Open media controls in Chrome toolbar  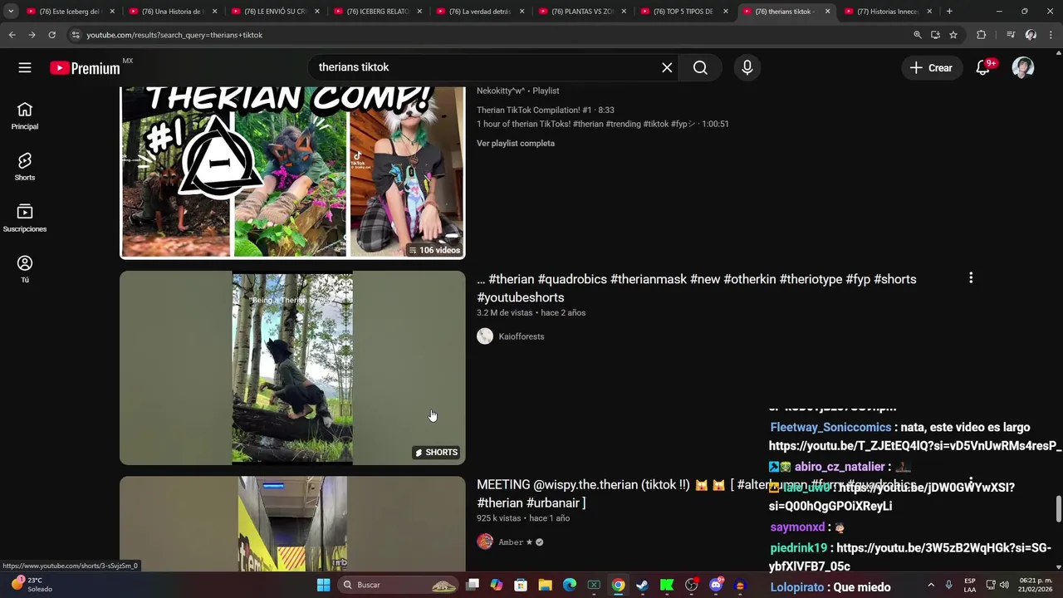[1010, 35]
